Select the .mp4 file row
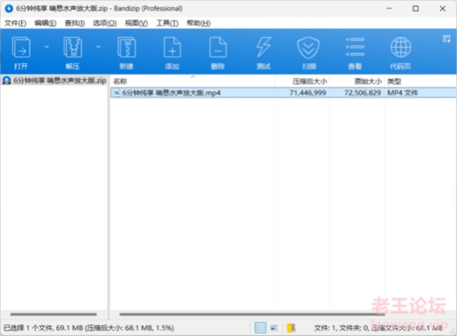 point(283,93)
